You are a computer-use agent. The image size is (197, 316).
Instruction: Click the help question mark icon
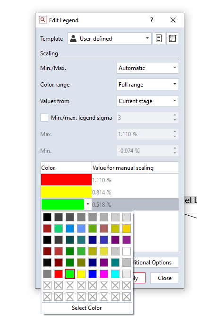pos(152,20)
